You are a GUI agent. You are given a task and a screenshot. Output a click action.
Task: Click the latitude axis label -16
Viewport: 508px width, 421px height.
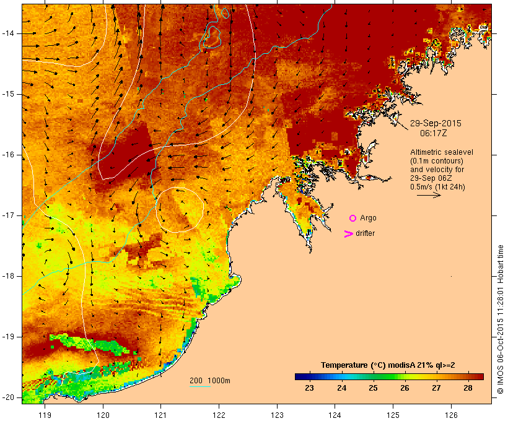coord(8,155)
